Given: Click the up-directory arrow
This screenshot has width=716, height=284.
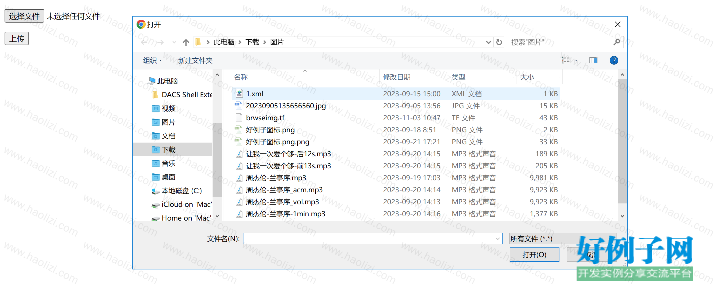Looking at the screenshot, I should click(186, 42).
